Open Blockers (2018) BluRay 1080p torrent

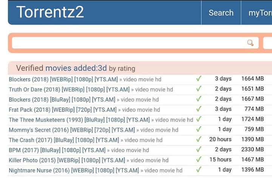62,100
